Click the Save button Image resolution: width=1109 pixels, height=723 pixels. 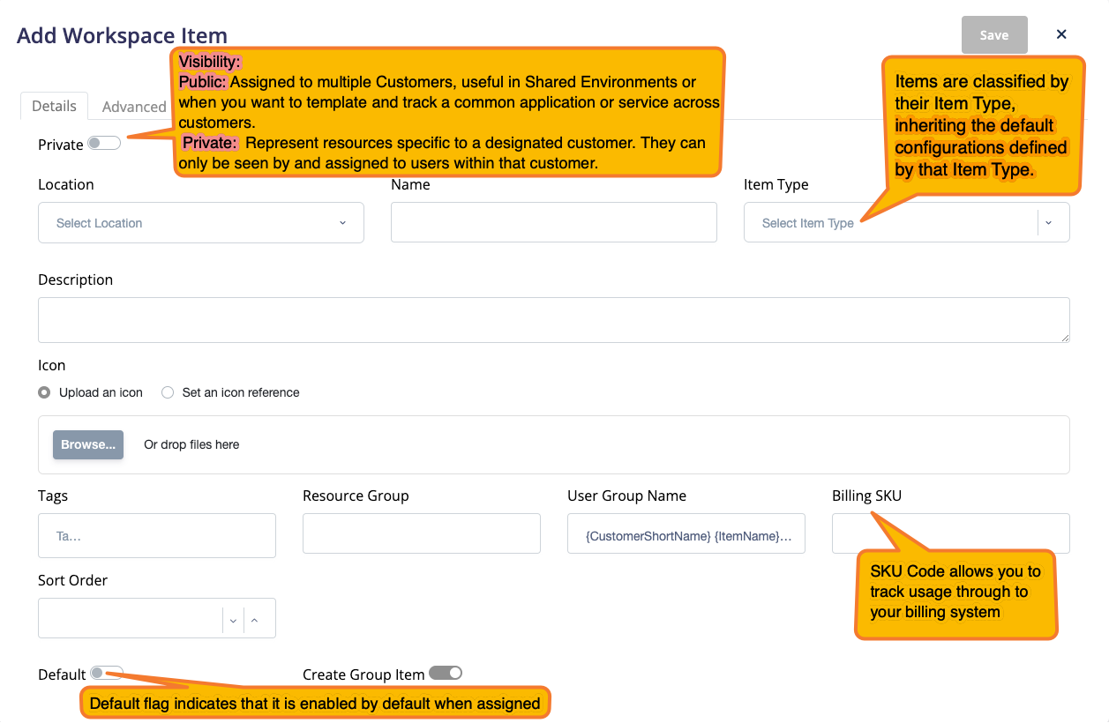993,35
